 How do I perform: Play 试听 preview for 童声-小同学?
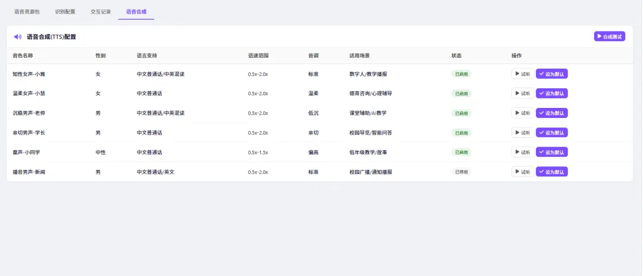pos(523,153)
